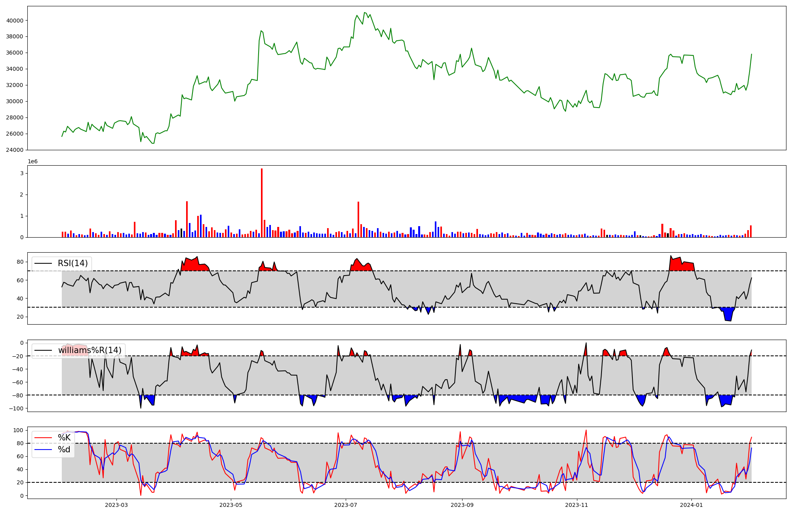Click the RSI(14) legend label
The width and height of the screenshot is (792, 514).
73,263
